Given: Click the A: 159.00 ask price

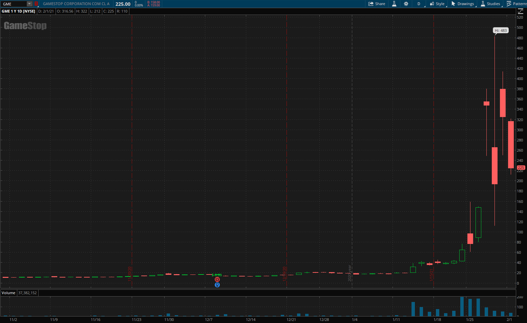Looking at the screenshot, I should point(154,5).
